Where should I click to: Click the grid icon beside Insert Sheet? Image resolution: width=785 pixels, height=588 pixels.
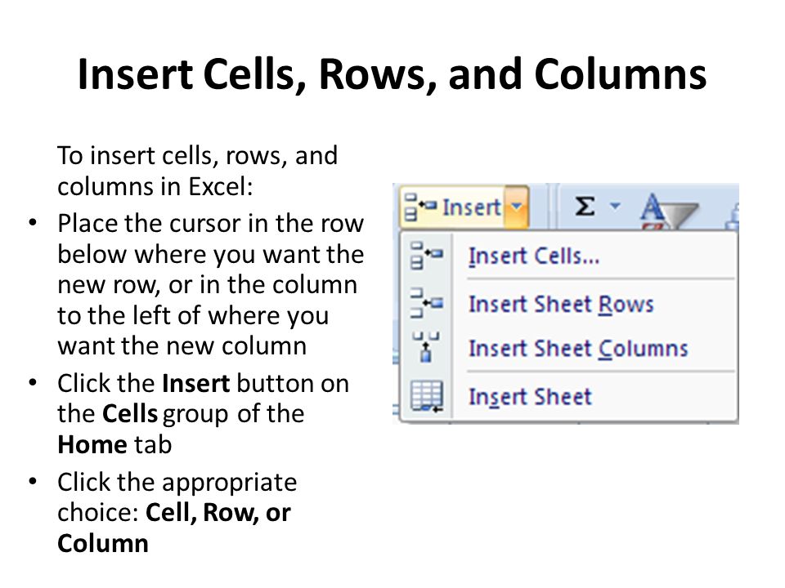(x=427, y=397)
